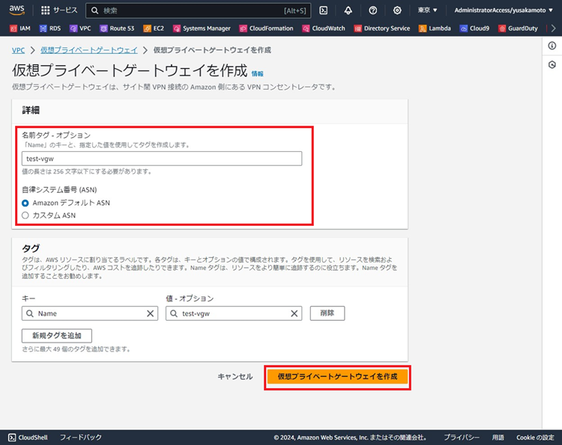Open the CloudShell icon in top bar
The height and width of the screenshot is (445, 562).
point(323,10)
